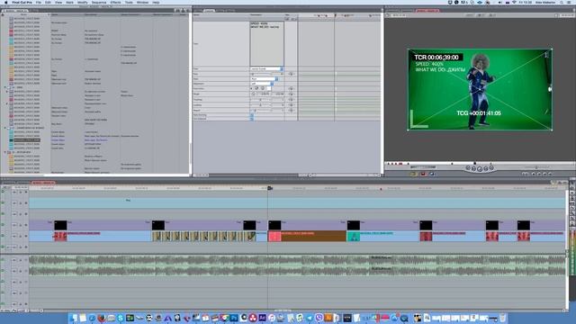Open After Effects from the Dock
The image size is (576, 324).
[262, 318]
